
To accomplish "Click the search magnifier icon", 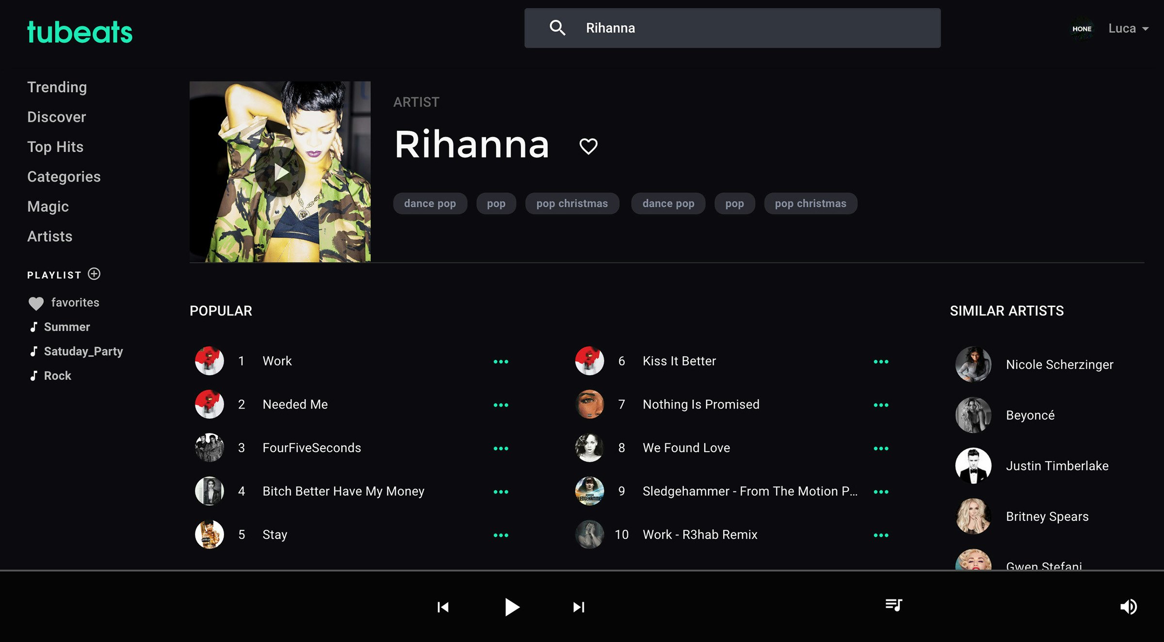I will pos(558,28).
